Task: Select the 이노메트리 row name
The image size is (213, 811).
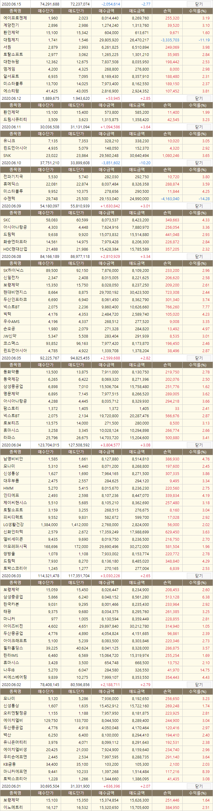Action: pyautogui.click(x=13, y=807)
